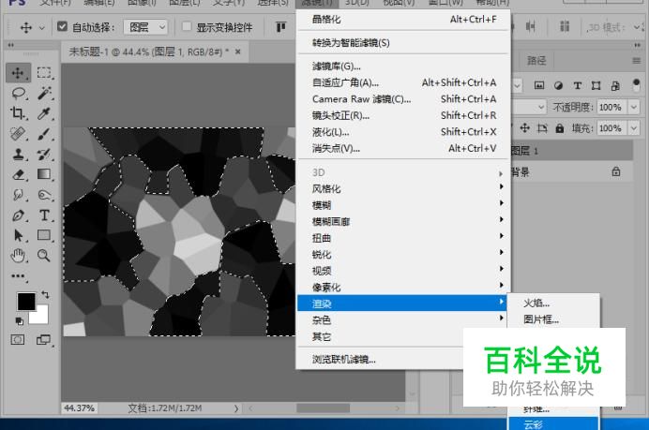Expand the 像素化 submenu
Image resolution: width=649 pixels, height=430 pixels.
(403, 287)
